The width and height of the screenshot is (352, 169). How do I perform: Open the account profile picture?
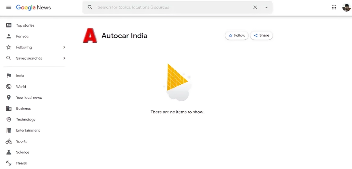[x=346, y=7]
